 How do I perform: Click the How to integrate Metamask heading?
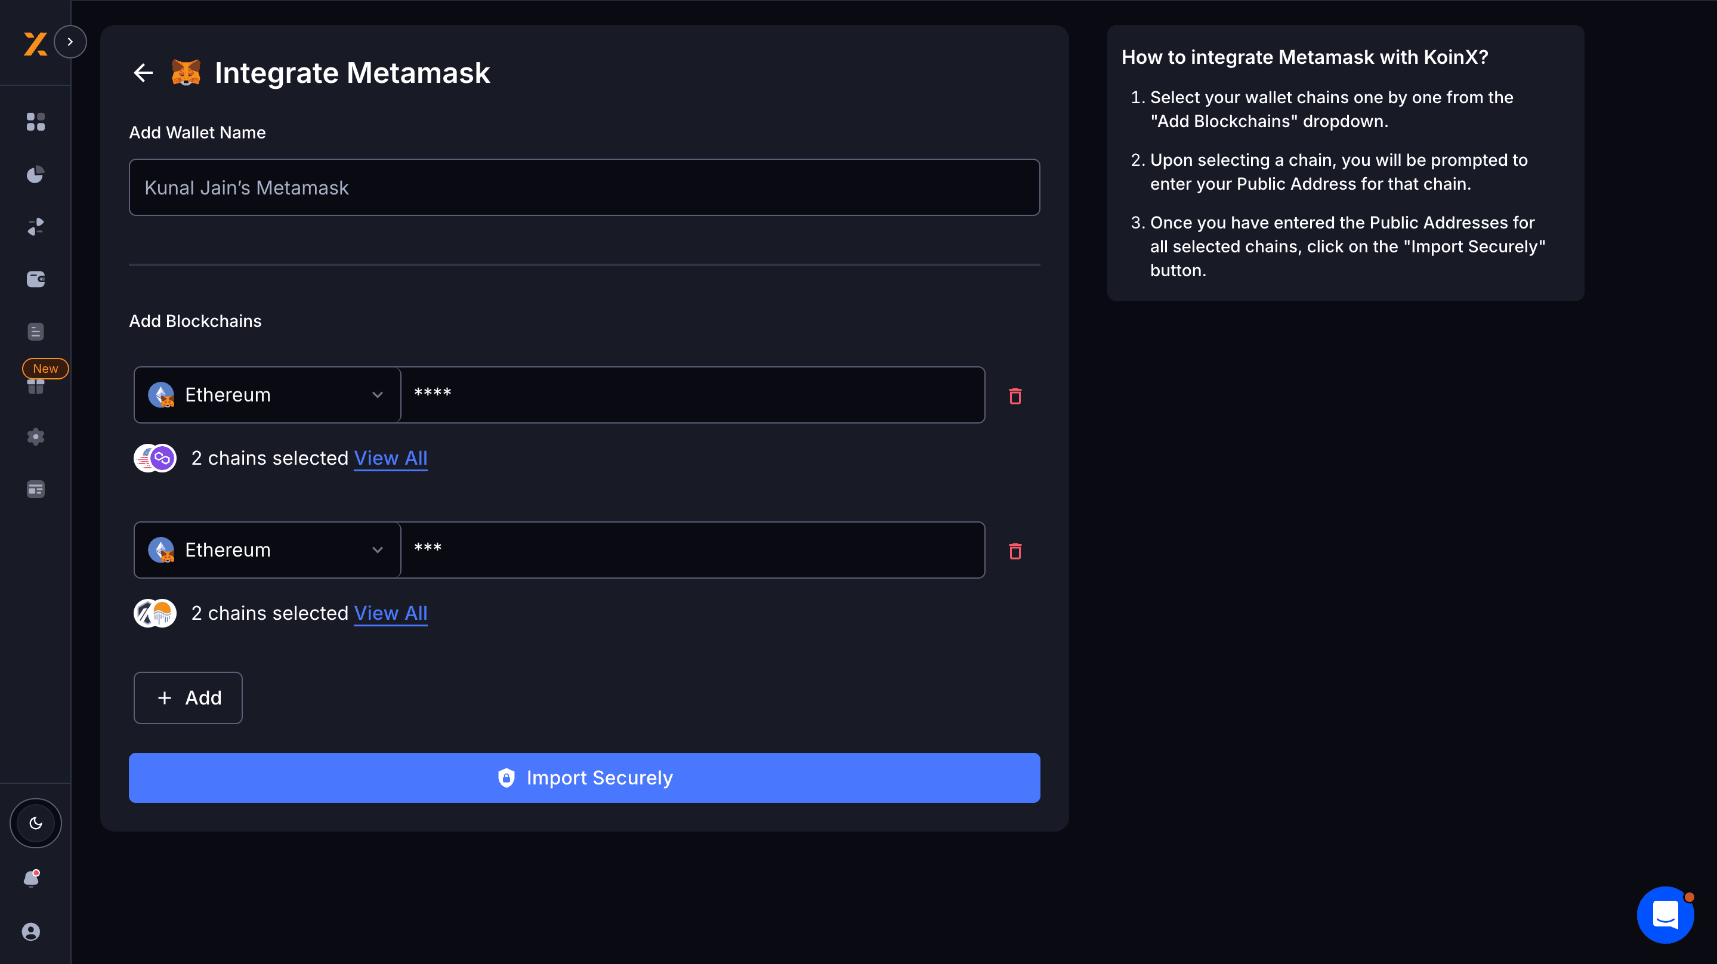(x=1304, y=57)
